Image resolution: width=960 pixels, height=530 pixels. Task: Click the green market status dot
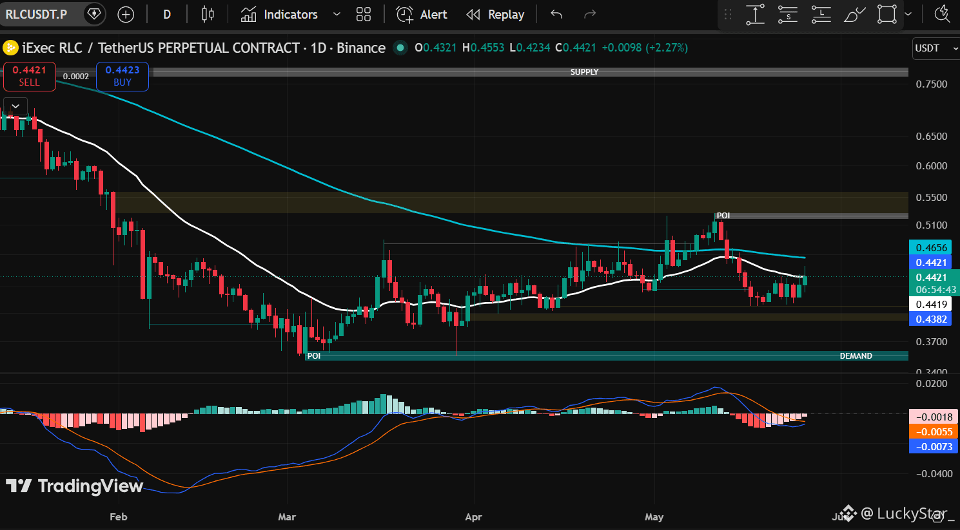(x=400, y=48)
